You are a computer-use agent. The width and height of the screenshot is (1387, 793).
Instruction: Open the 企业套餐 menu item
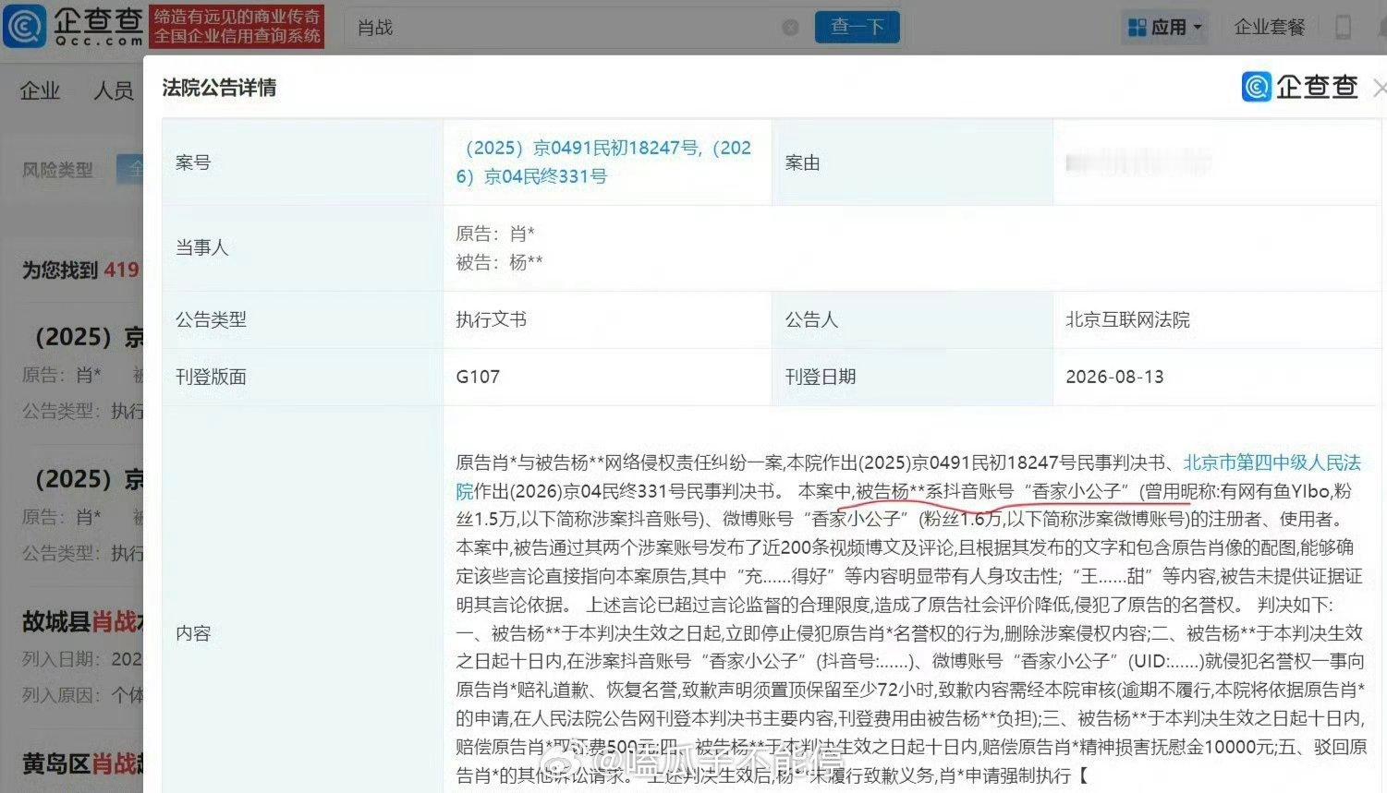[x=1270, y=27]
